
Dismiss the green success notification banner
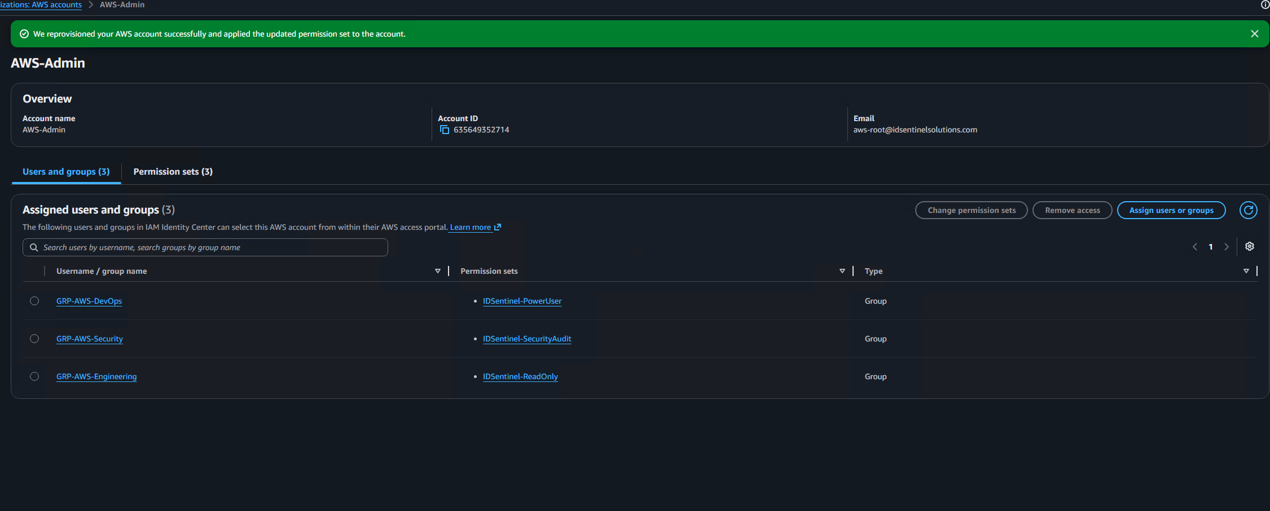(x=1254, y=34)
